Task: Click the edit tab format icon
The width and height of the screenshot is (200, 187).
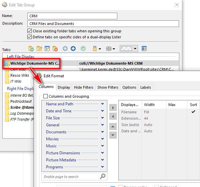Action: (47, 49)
